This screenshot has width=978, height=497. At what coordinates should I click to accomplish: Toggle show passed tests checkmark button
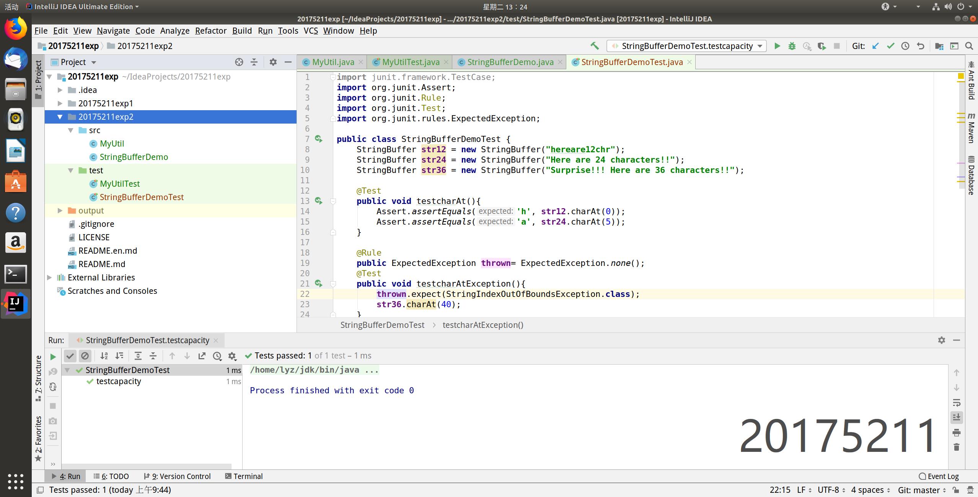(x=70, y=356)
